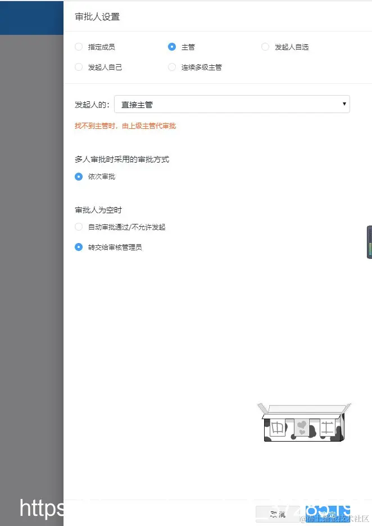Image resolution: width=372 pixels, height=526 pixels.
Task: Click the 确定 confirm button
Action: (328, 514)
